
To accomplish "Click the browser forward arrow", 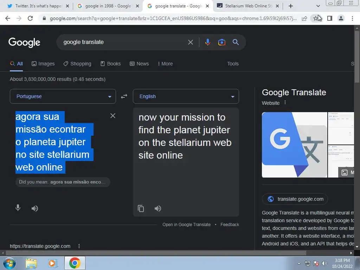I will [x=19, y=18].
